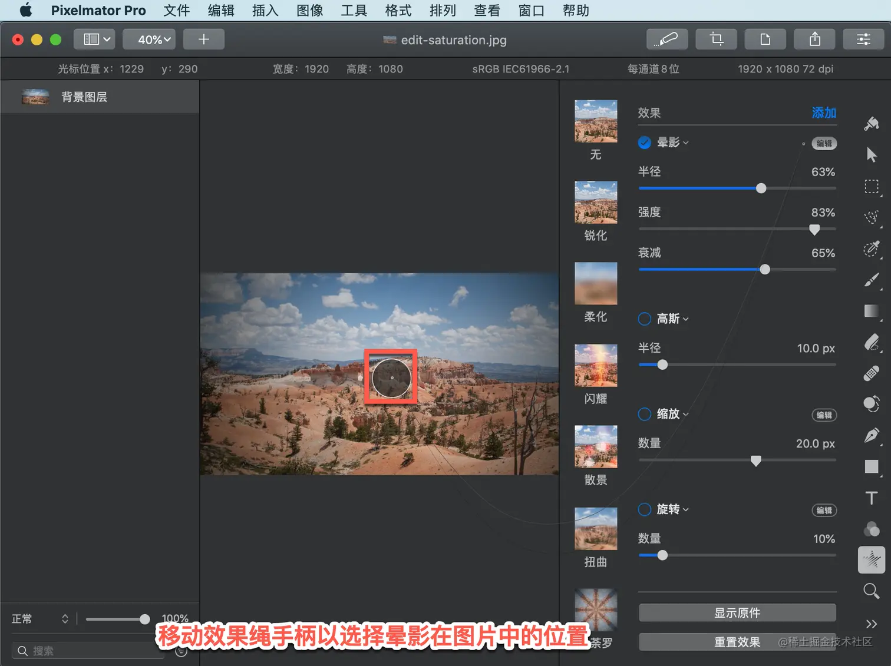Uncheck the 晕影 effect checkbox
The width and height of the screenshot is (891, 666).
645,143
